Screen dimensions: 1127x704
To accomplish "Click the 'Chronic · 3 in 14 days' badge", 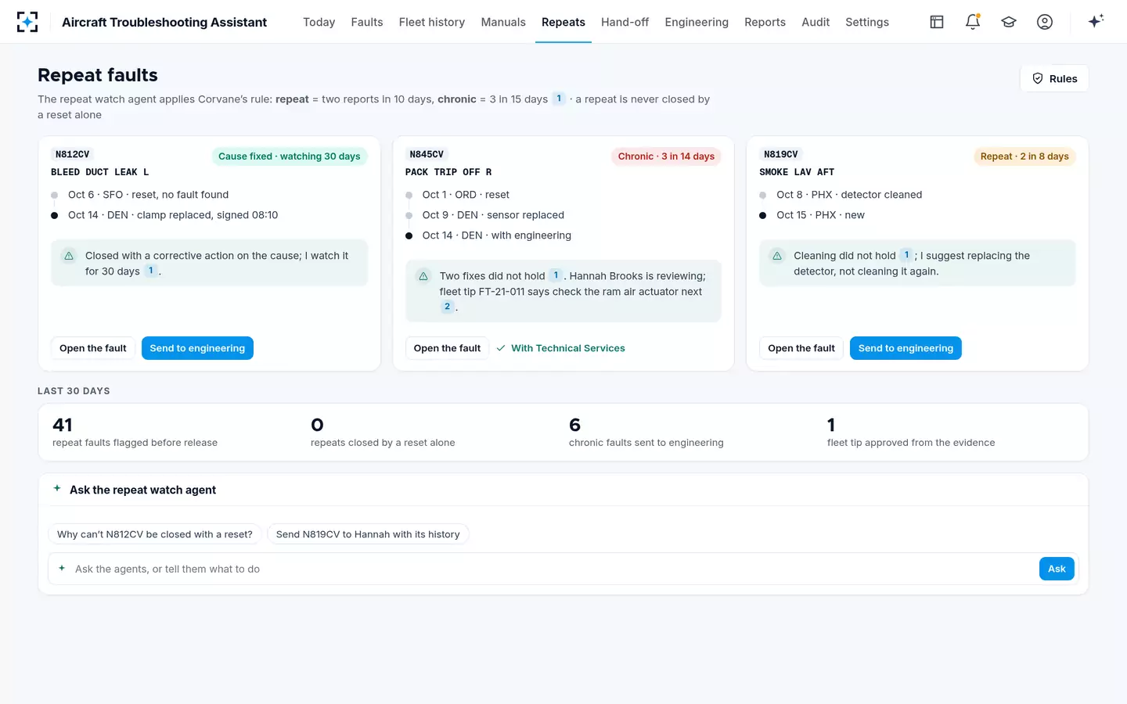I will [x=666, y=156].
